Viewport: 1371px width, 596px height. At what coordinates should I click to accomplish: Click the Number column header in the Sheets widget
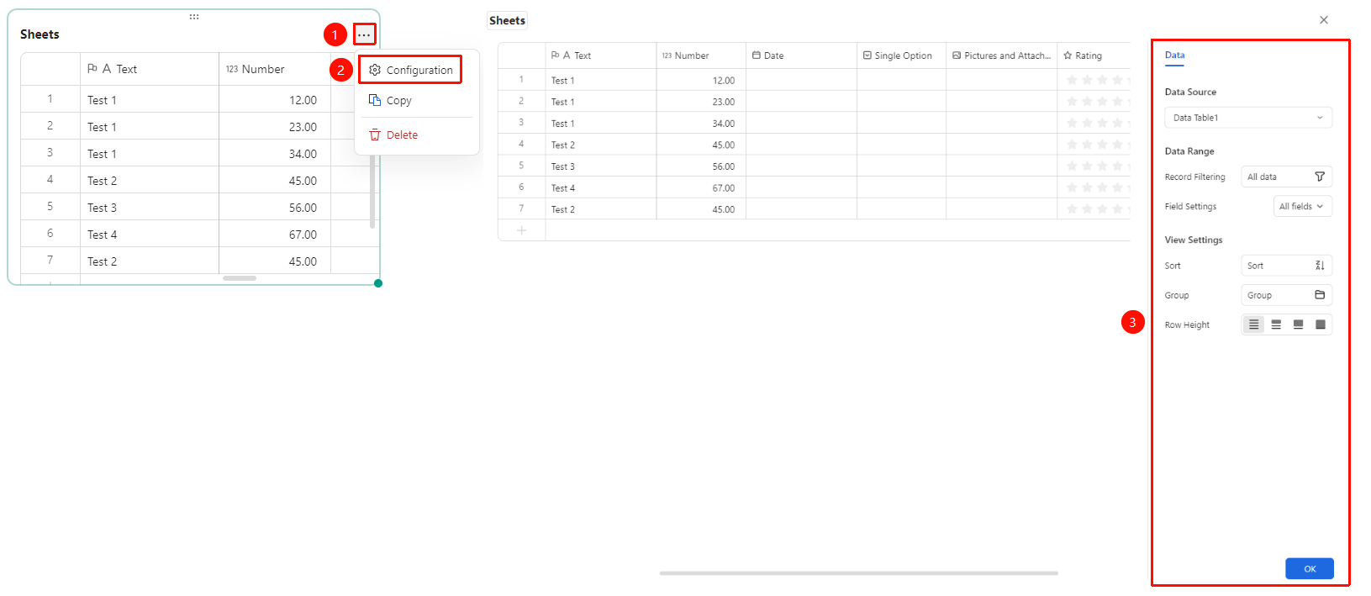coord(275,69)
